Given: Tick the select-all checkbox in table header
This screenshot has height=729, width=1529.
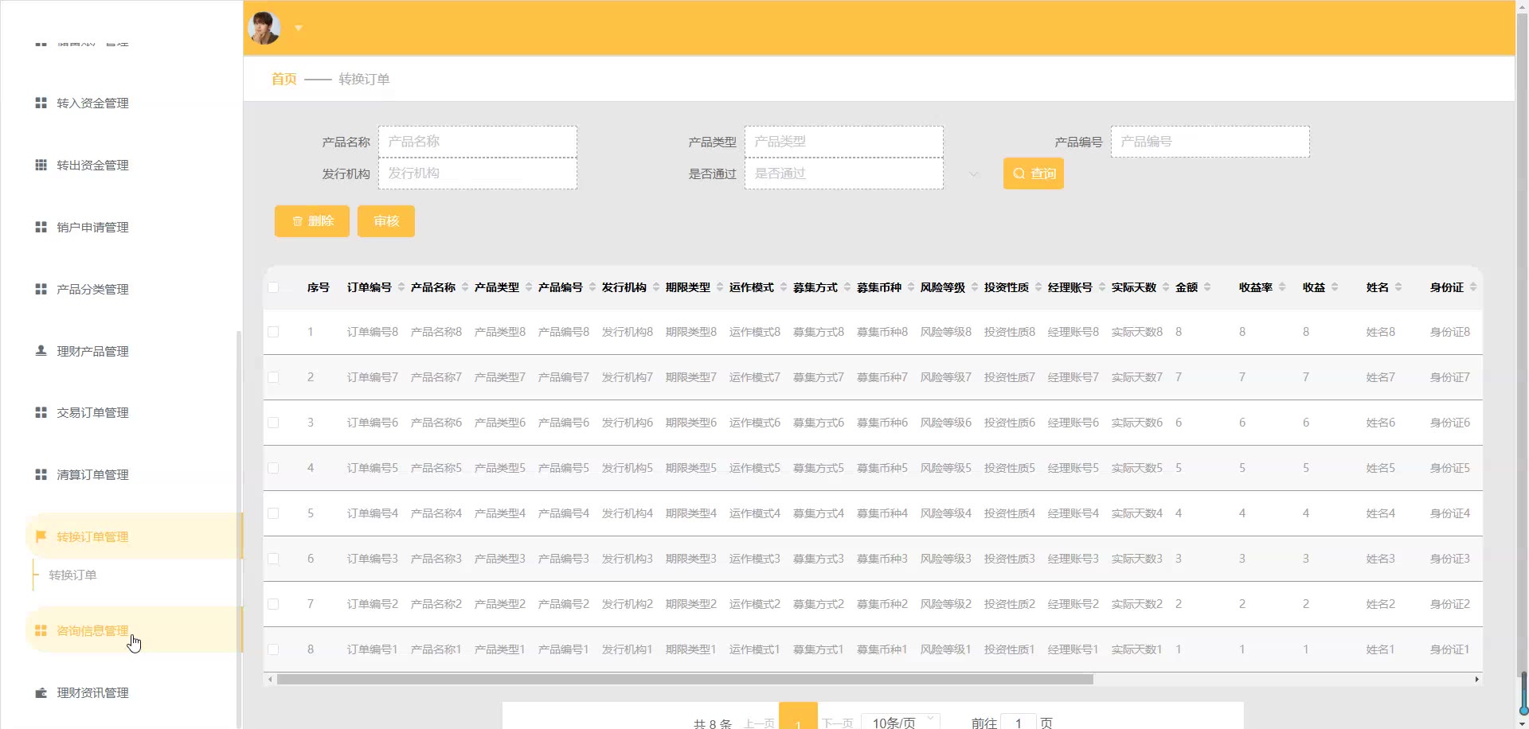Looking at the screenshot, I should point(273,287).
